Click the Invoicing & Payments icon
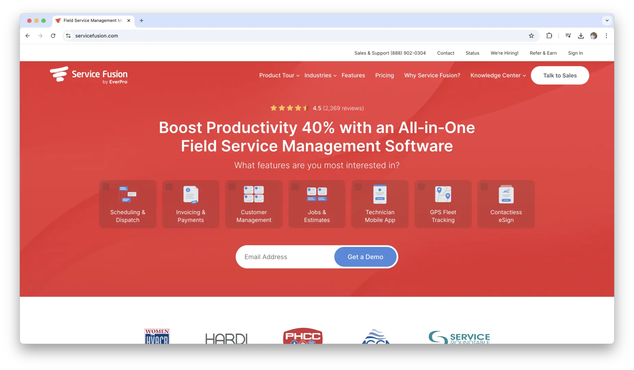Screen dimensions: 634x370 191,195
